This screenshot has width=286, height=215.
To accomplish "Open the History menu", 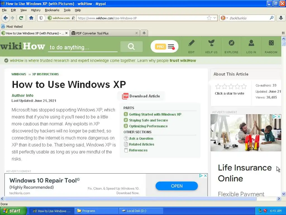I will tap(35, 10).
